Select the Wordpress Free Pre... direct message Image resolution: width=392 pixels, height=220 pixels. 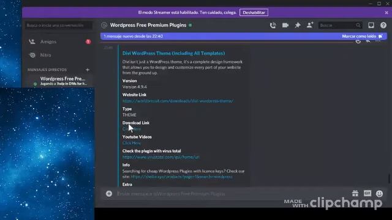[x=59, y=81]
